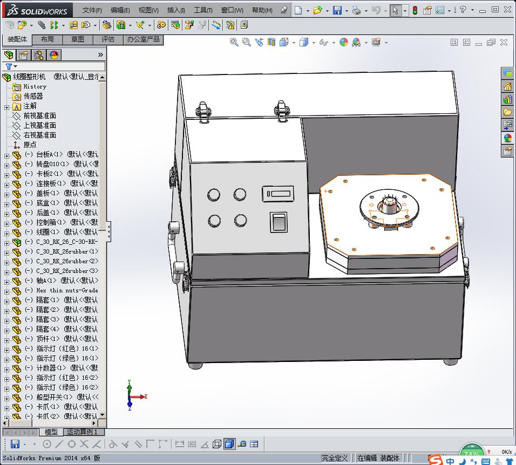Switch to the 布局 tab
This screenshot has height=465, width=516.
(x=47, y=39)
